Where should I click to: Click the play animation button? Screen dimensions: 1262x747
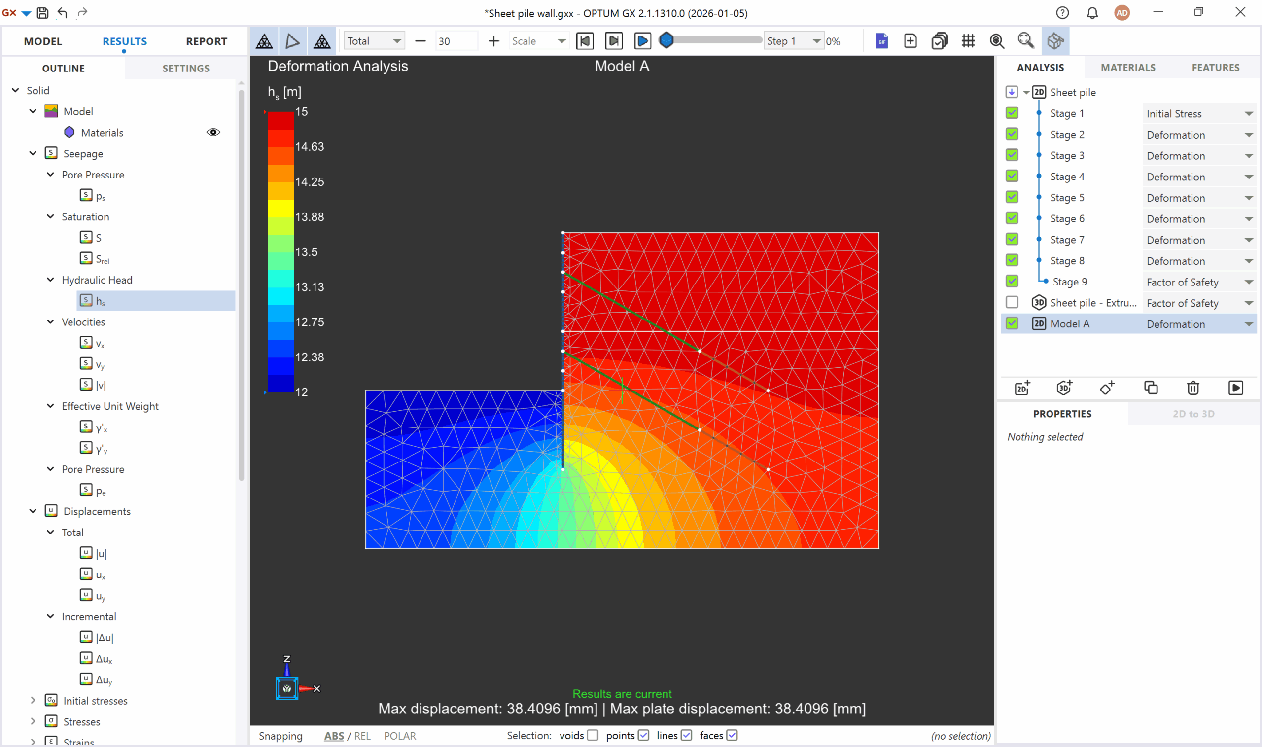(x=642, y=41)
